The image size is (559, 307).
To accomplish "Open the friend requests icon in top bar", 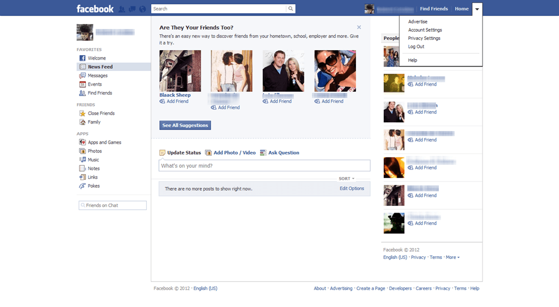I will (122, 9).
